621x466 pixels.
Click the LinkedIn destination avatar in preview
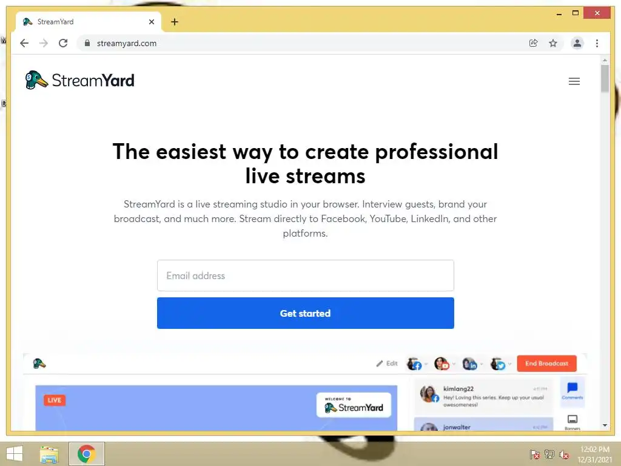[470, 364]
